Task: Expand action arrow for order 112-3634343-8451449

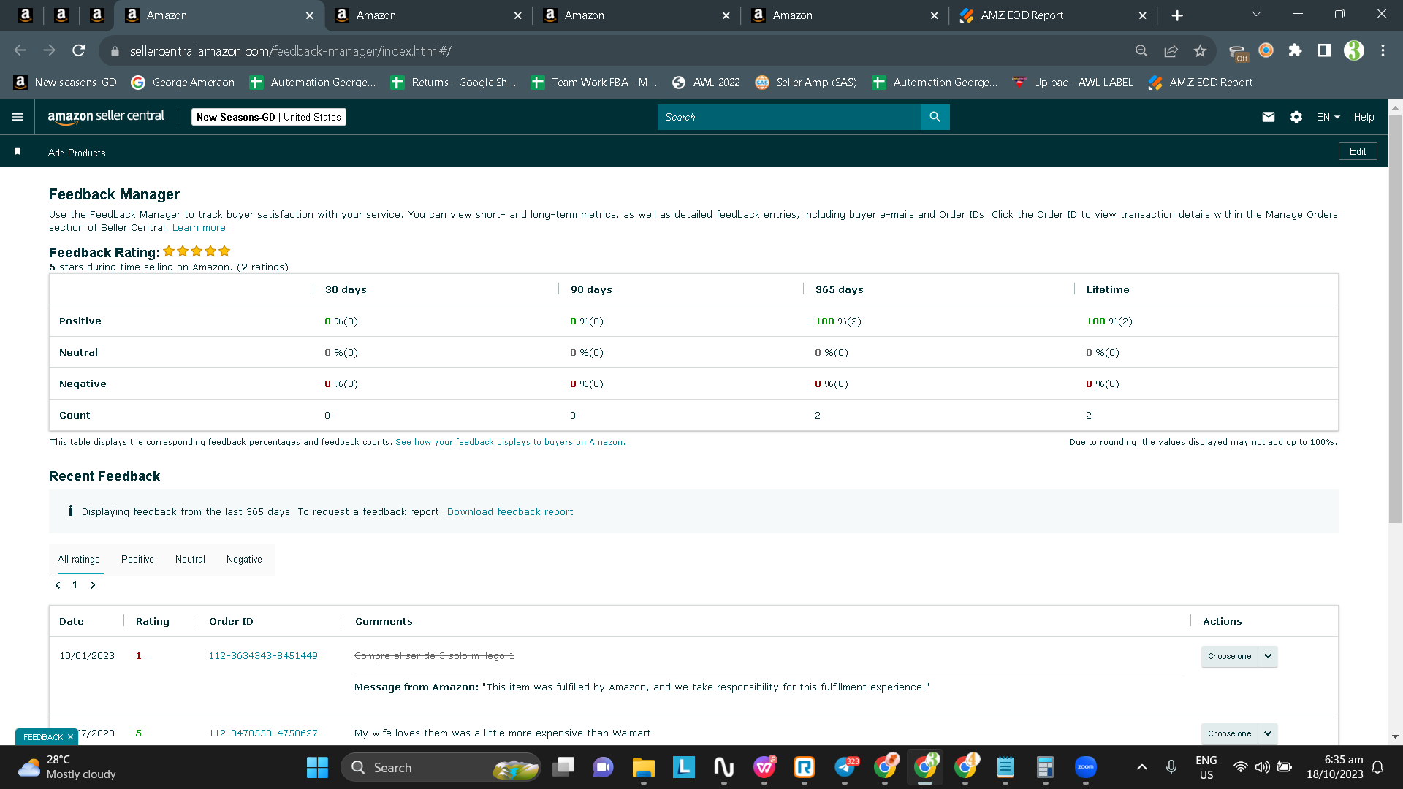Action: [1268, 656]
